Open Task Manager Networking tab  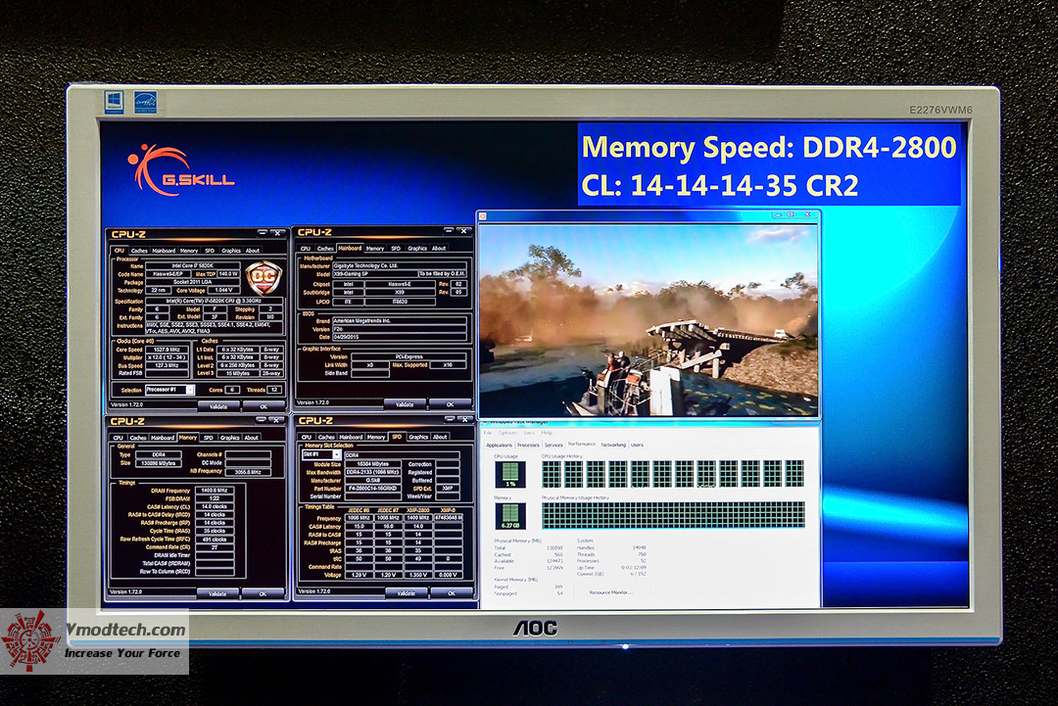click(613, 445)
